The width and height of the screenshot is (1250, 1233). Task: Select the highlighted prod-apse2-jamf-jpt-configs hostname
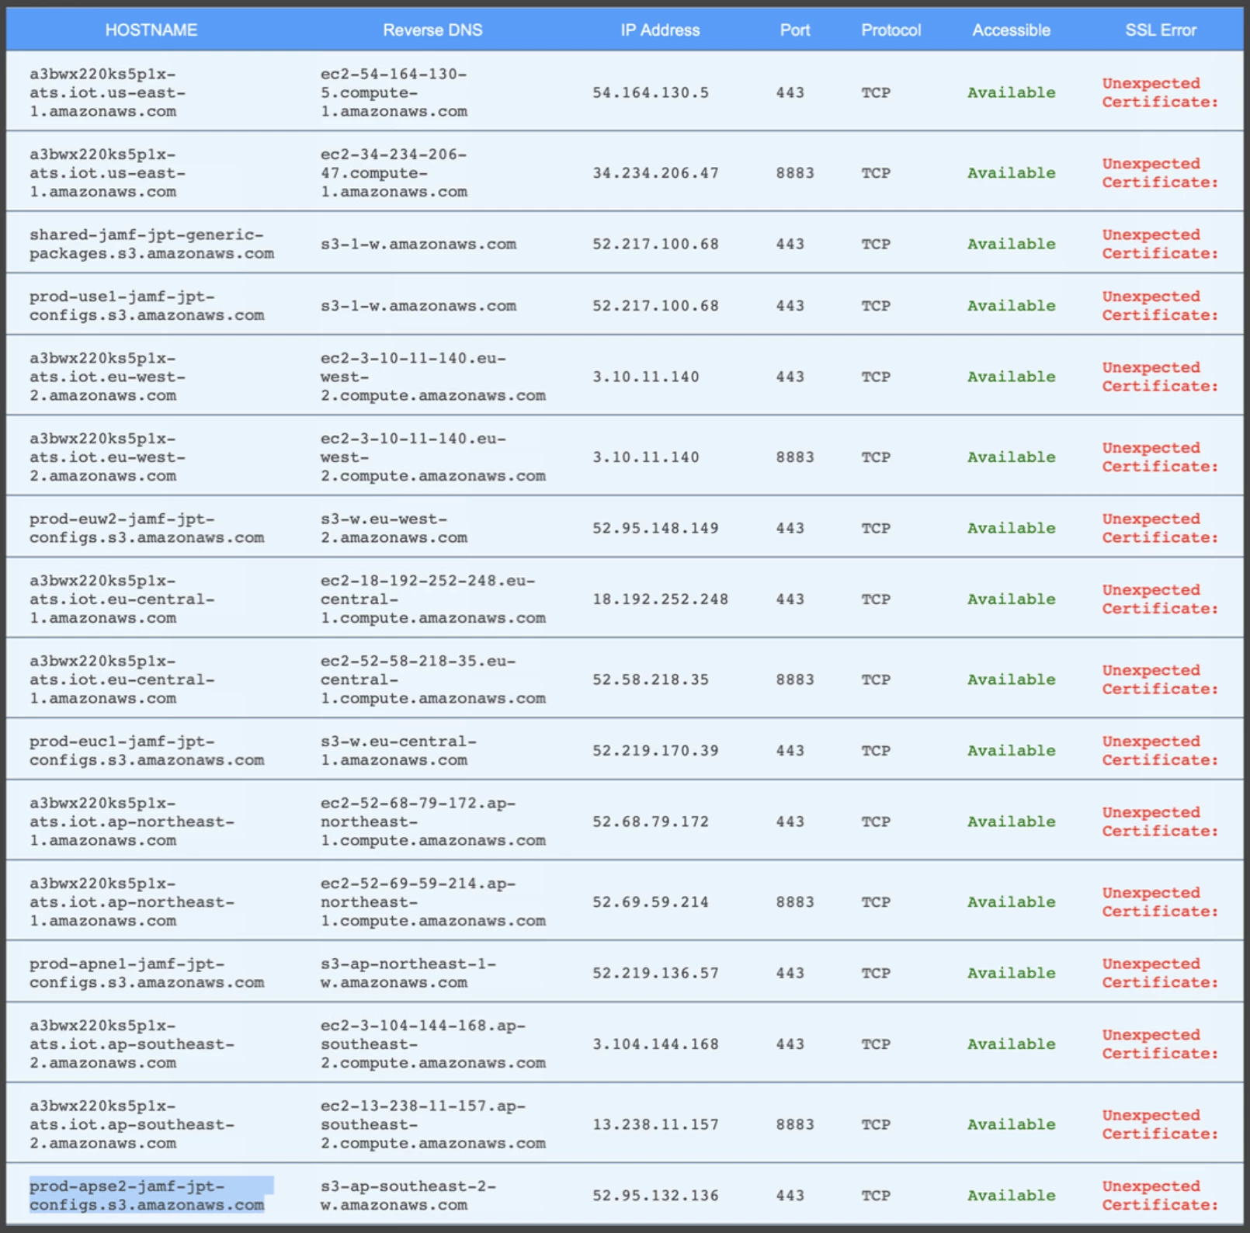[x=151, y=1196]
